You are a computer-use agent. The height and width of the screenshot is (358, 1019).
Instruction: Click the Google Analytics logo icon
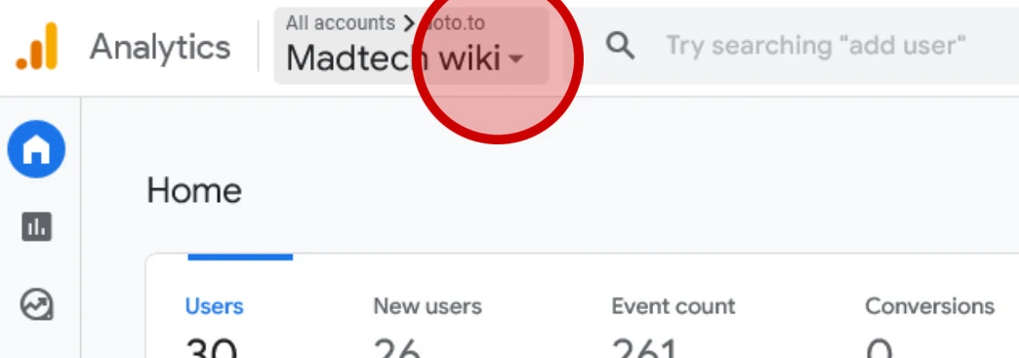pyautogui.click(x=37, y=46)
